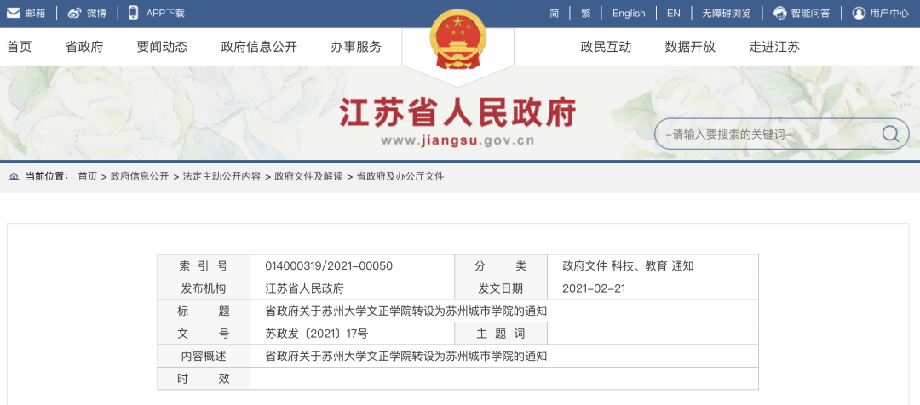Click the home icon beside 当前位置

pos(14,176)
